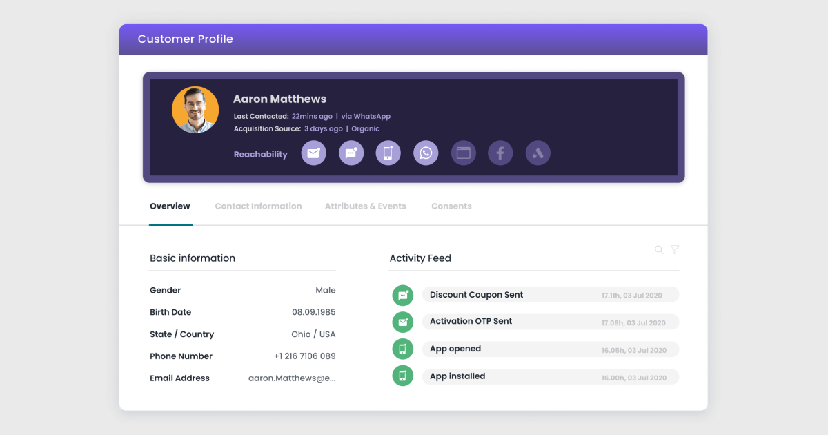This screenshot has width=828, height=435.
Task: Click the Google Ads reachability icon
Action: [538, 153]
